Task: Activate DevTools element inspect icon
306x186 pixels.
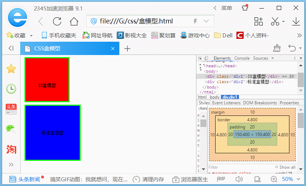Action: (x=200, y=58)
